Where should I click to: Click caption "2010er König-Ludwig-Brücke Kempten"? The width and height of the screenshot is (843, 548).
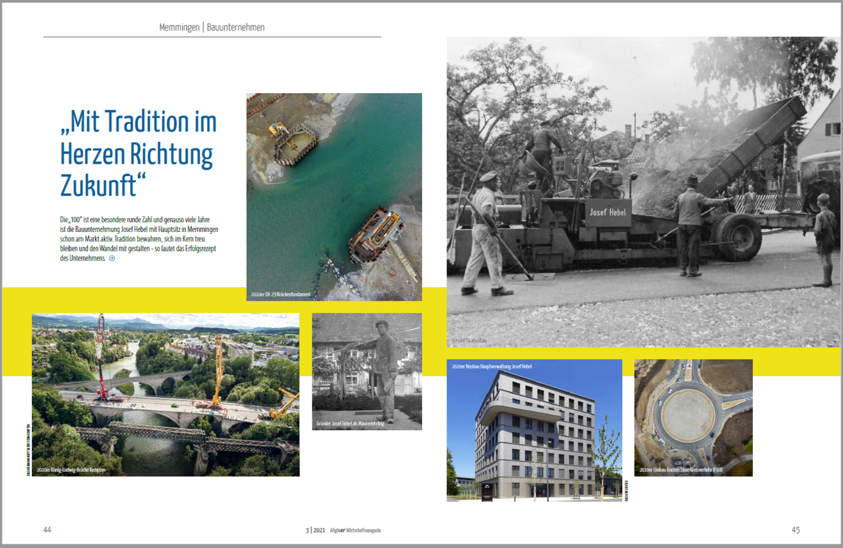tap(71, 470)
